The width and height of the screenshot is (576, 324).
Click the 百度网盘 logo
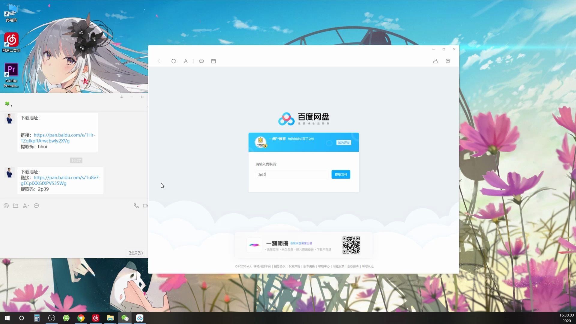[x=304, y=119]
